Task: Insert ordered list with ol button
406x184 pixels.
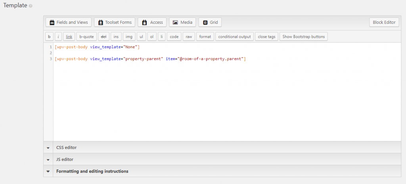Action: [x=152, y=36]
